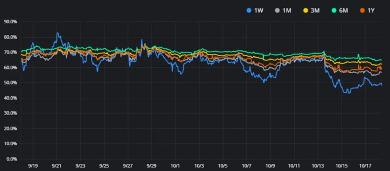This screenshot has height=171, width=390.
Task: Toggle the 6M series in legend
Action: click(341, 11)
